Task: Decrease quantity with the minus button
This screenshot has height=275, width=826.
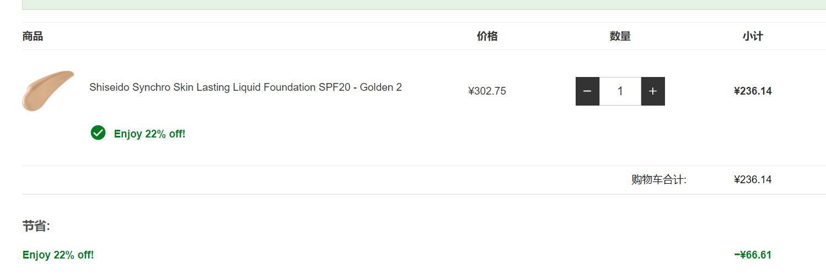Action: (x=587, y=91)
